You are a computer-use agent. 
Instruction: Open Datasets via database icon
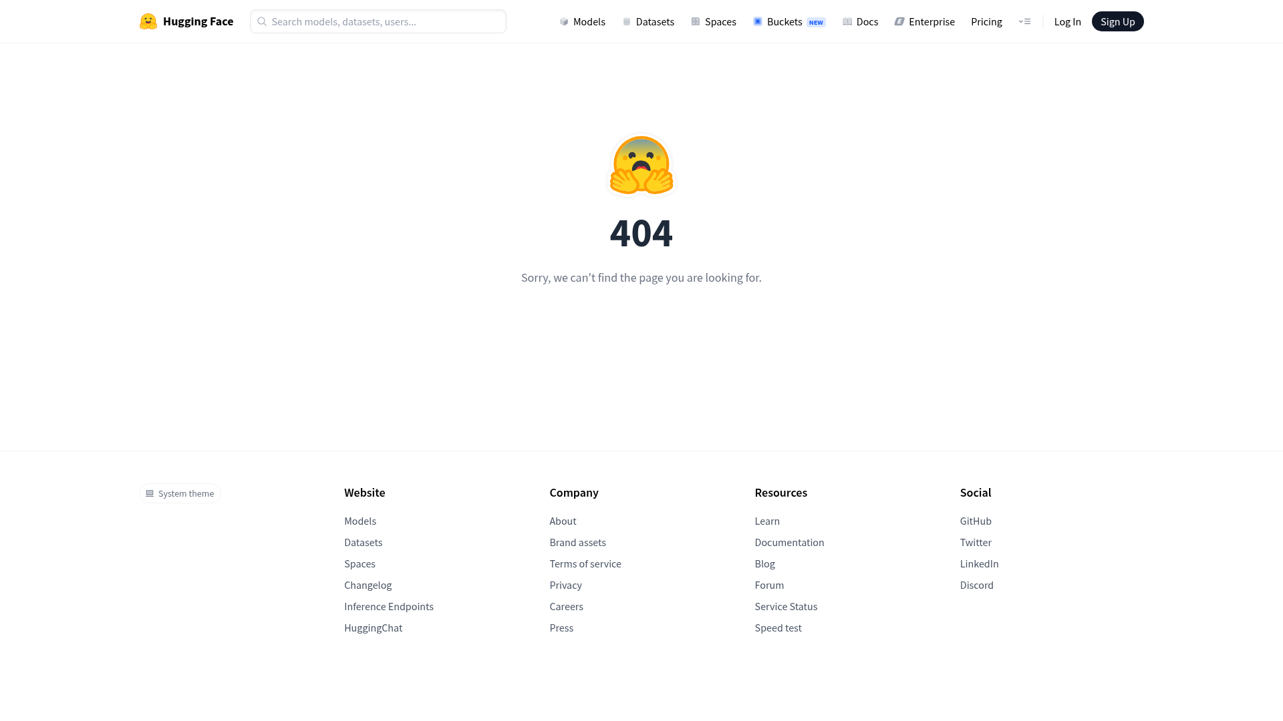(x=627, y=21)
